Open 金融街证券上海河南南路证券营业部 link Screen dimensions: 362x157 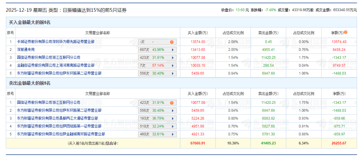click(56, 65)
